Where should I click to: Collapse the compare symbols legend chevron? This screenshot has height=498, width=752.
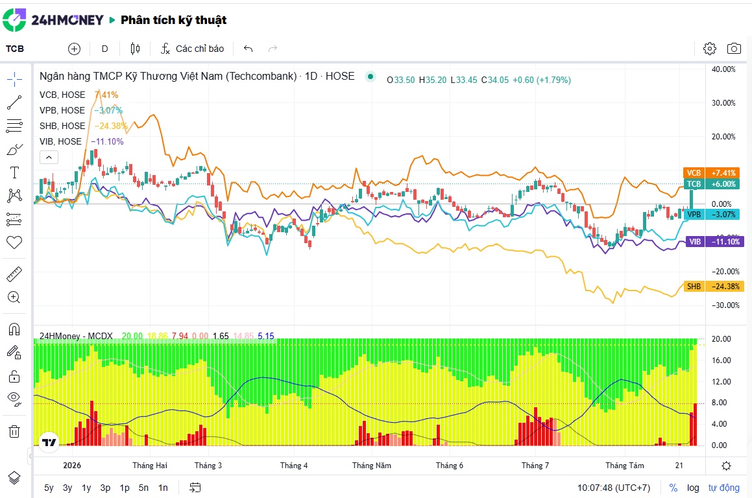(49, 157)
